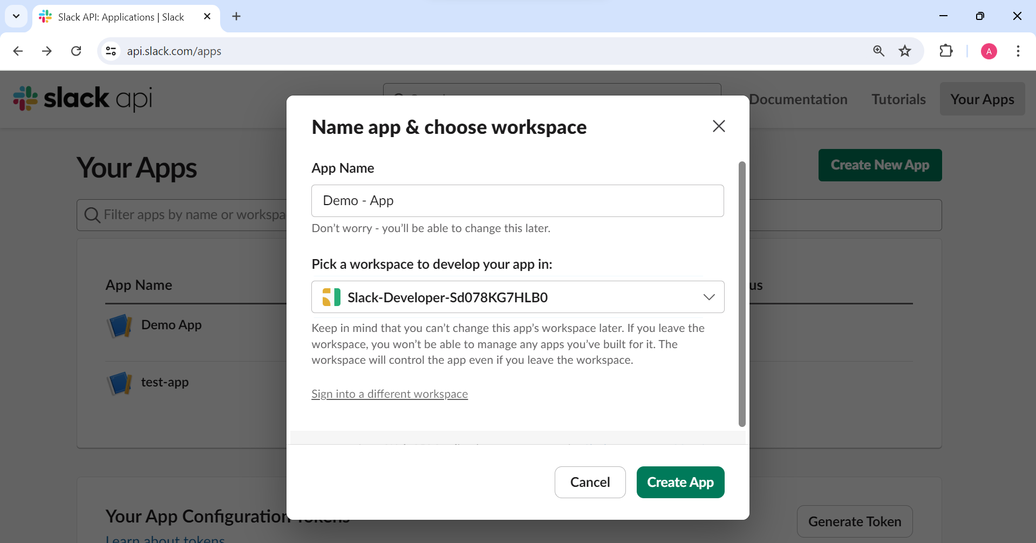Open the zoom control in address bar
Image resolution: width=1036 pixels, height=543 pixels.
coord(878,51)
